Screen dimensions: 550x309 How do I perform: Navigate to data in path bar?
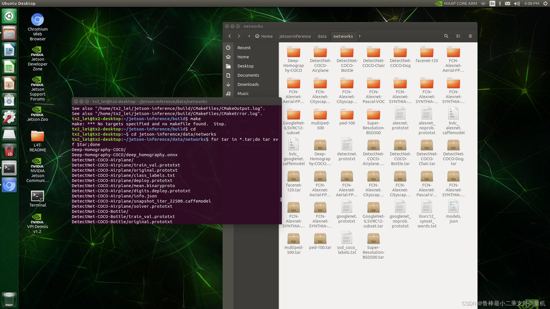(322, 36)
